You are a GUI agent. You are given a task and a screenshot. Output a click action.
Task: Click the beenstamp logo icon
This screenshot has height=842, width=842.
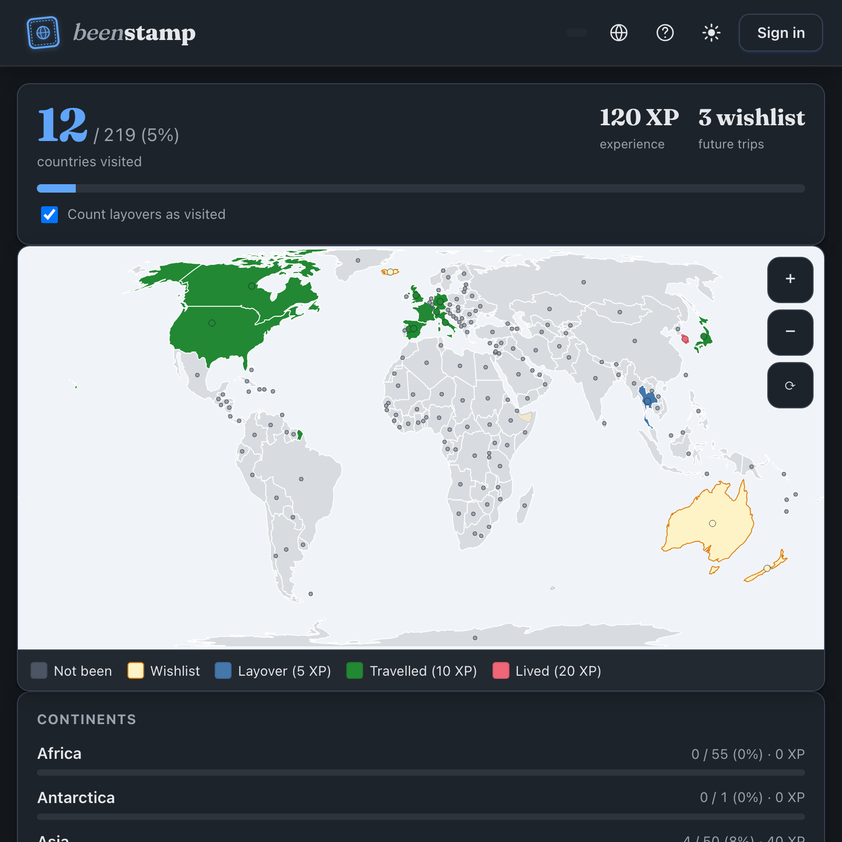(x=43, y=33)
